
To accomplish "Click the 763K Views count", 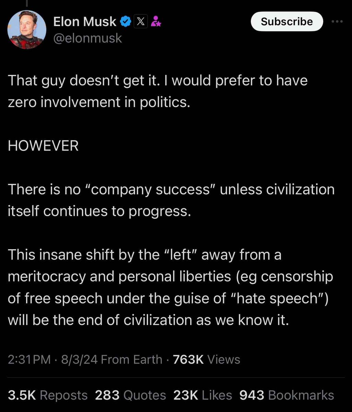I will point(207,359).
